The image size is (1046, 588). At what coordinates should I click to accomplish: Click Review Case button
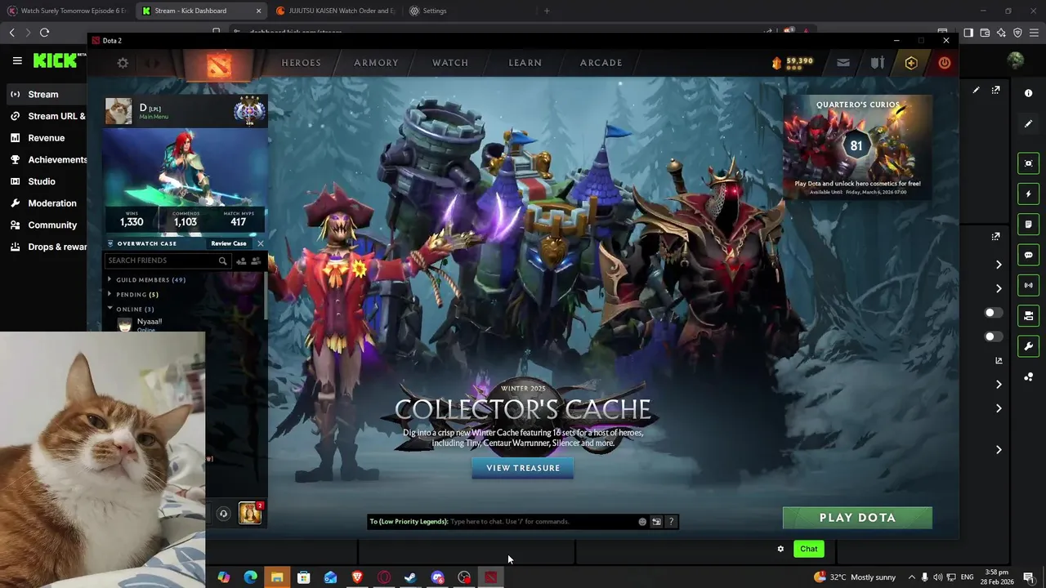pyautogui.click(x=229, y=243)
